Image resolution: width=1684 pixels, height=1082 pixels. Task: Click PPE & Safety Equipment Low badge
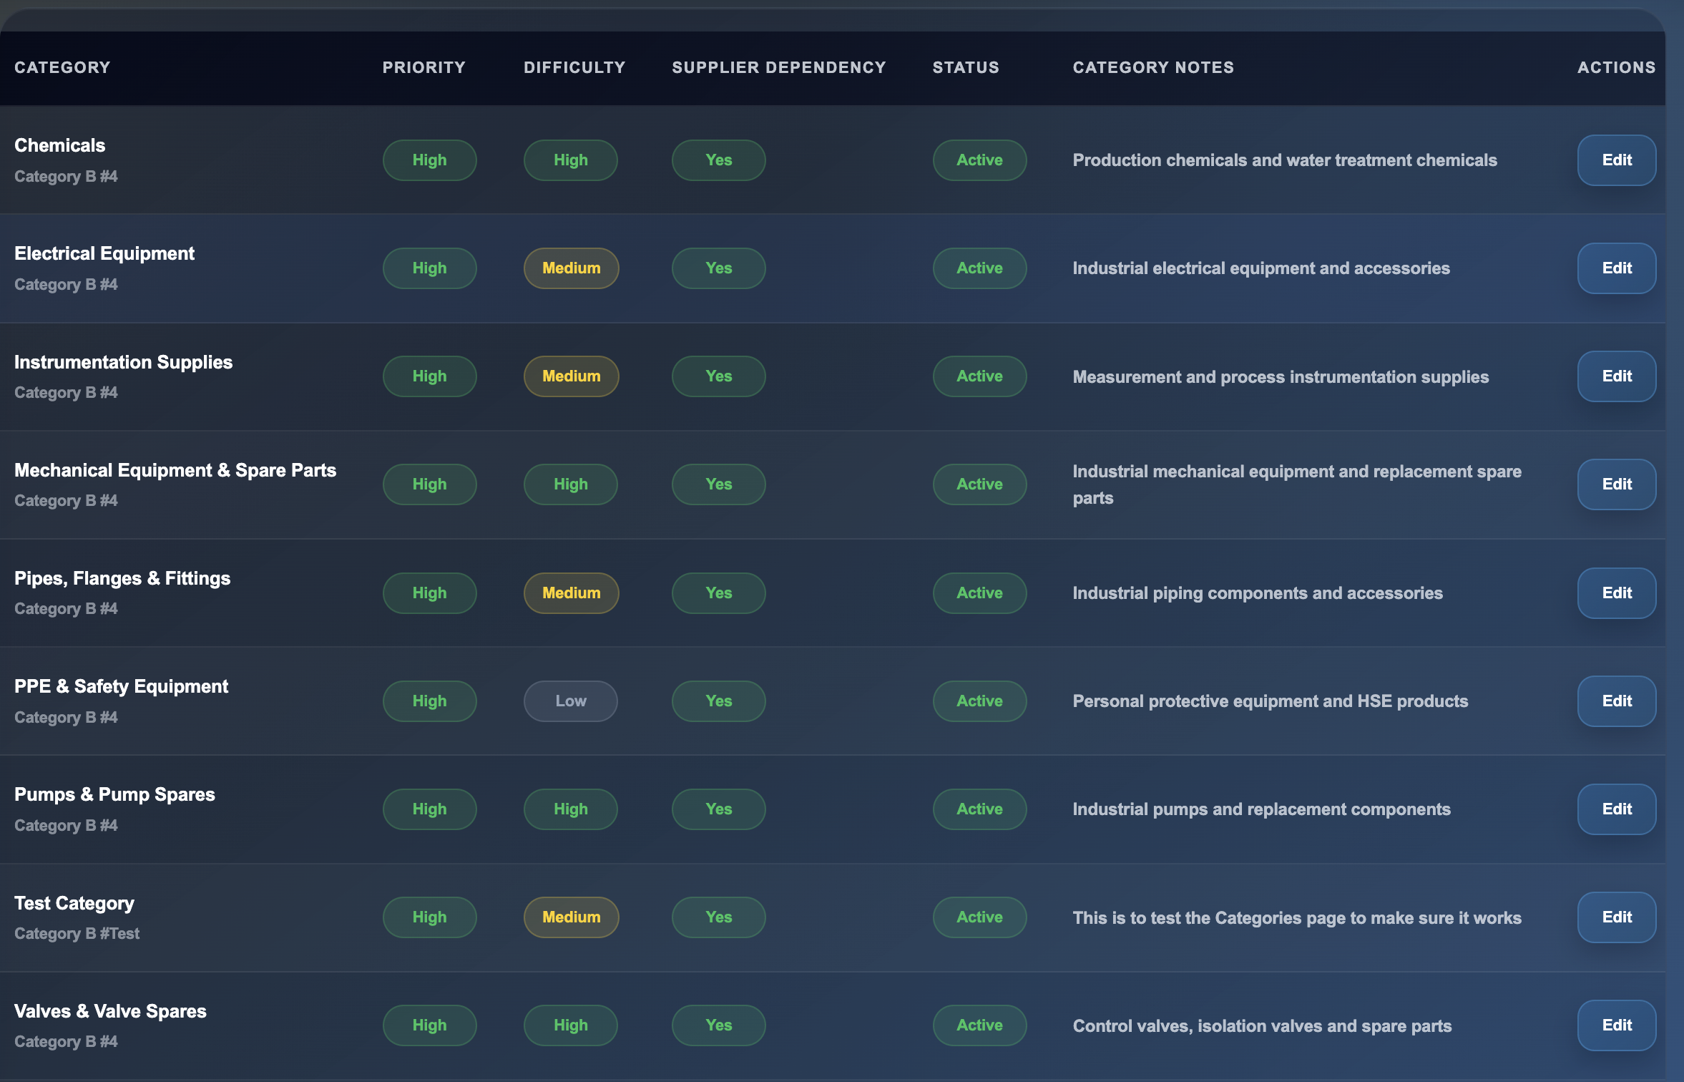tap(571, 701)
